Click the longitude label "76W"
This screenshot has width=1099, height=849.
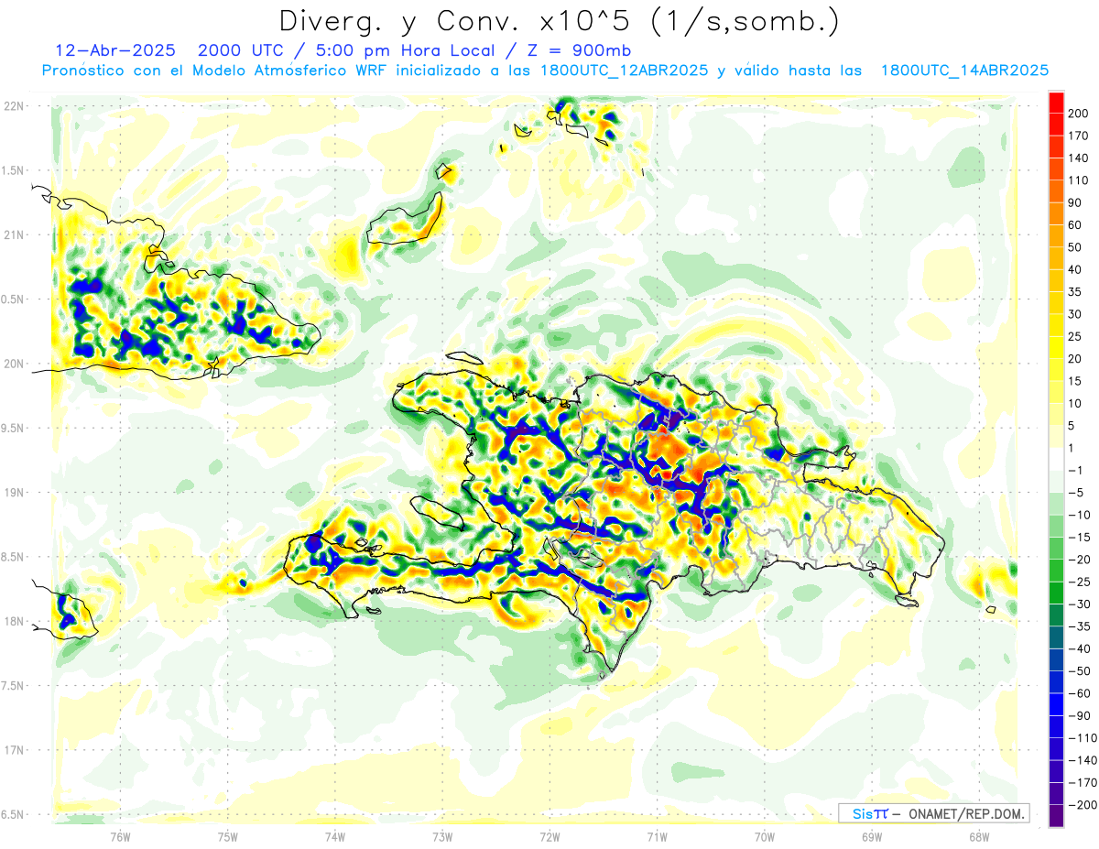point(120,837)
